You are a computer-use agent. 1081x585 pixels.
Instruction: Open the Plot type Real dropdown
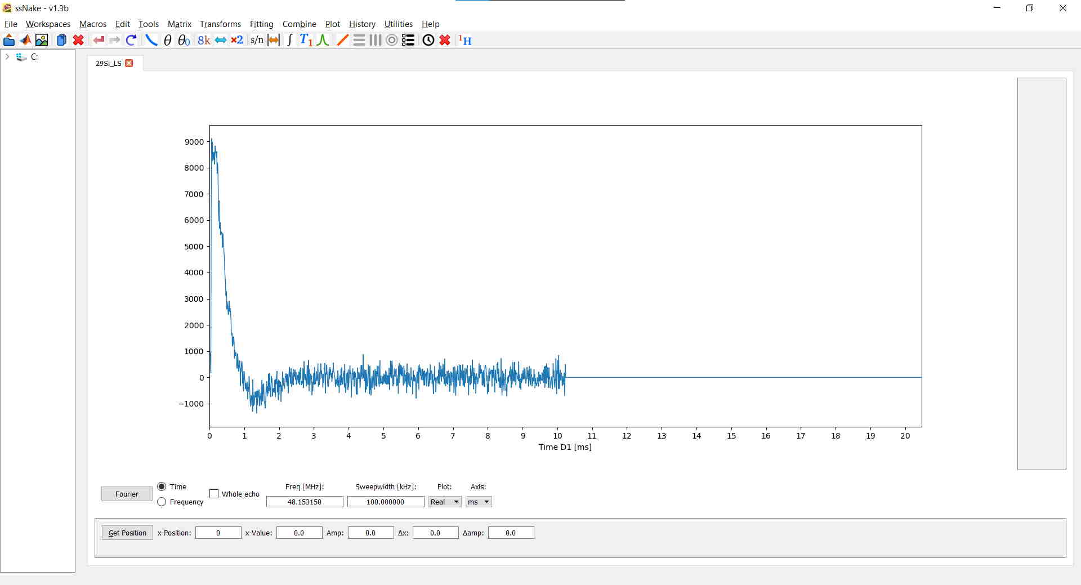pyautogui.click(x=445, y=502)
